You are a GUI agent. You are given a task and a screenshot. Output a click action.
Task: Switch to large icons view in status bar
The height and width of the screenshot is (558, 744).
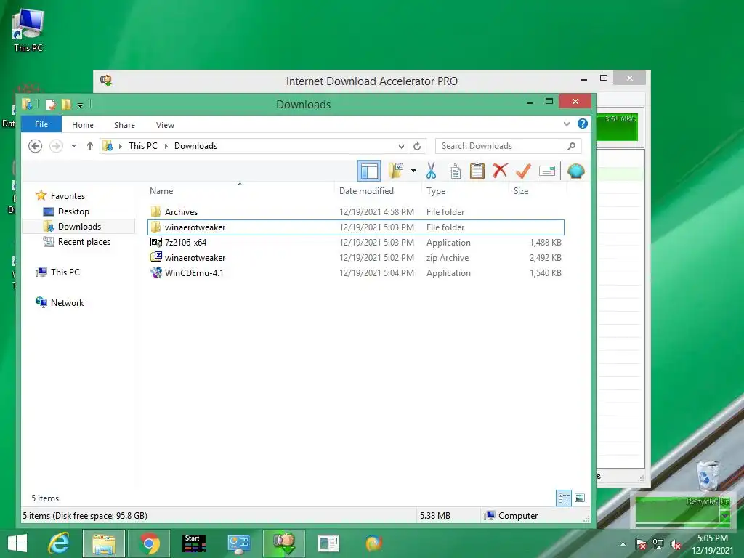(580, 498)
